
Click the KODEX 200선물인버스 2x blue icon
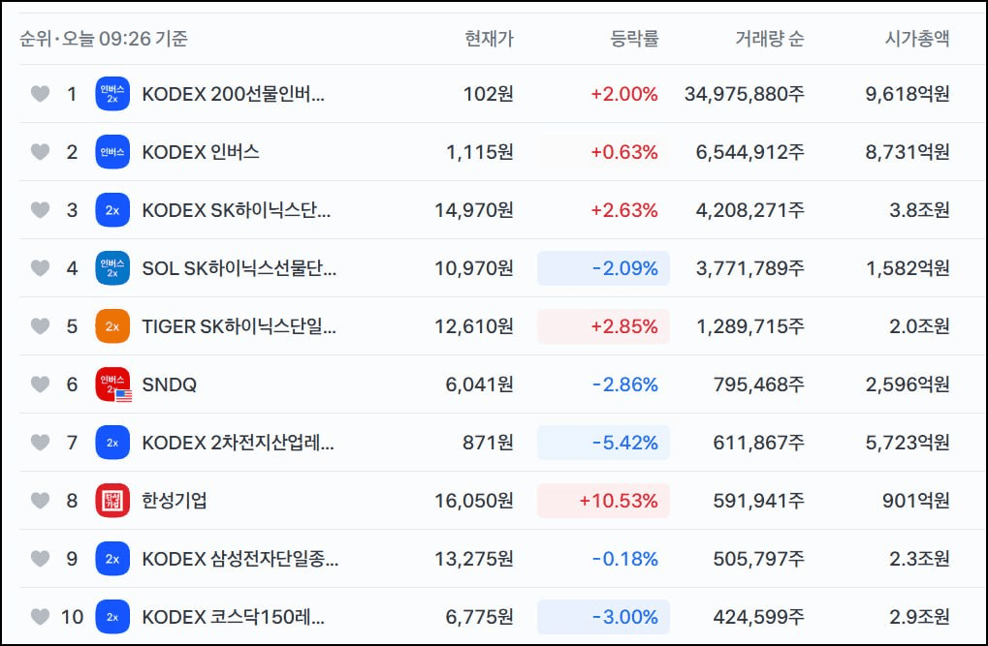point(112,94)
